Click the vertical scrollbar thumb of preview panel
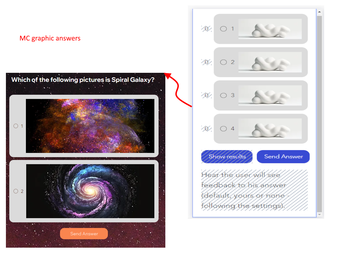 [319, 114]
